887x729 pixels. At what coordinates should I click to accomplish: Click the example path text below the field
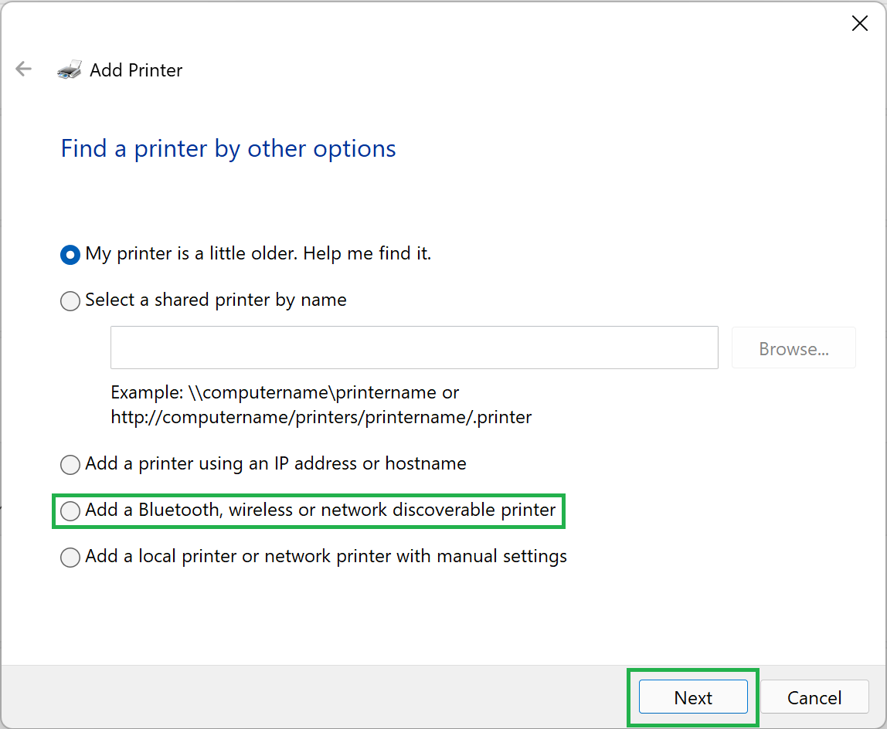[321, 404]
